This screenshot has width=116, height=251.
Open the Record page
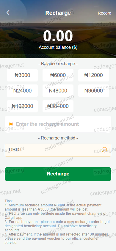point(104,13)
